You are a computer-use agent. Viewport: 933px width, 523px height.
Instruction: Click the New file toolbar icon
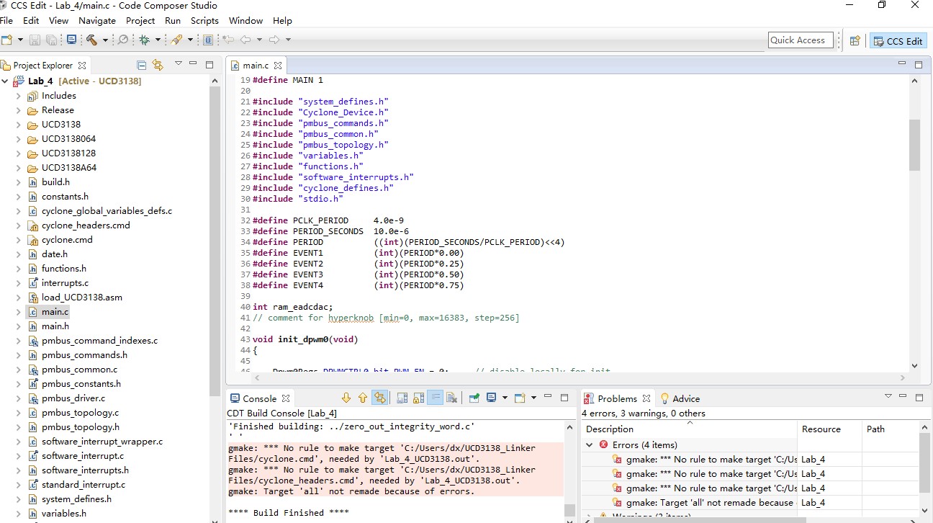7,40
